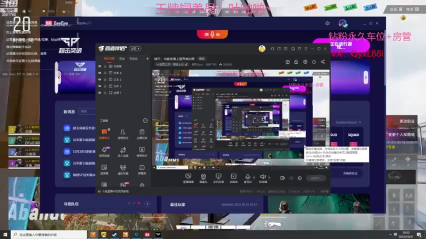Image resolution: width=426 pixels, height=239 pixels.
Task: Click the Windows taskbar search box
Action: coord(49,235)
